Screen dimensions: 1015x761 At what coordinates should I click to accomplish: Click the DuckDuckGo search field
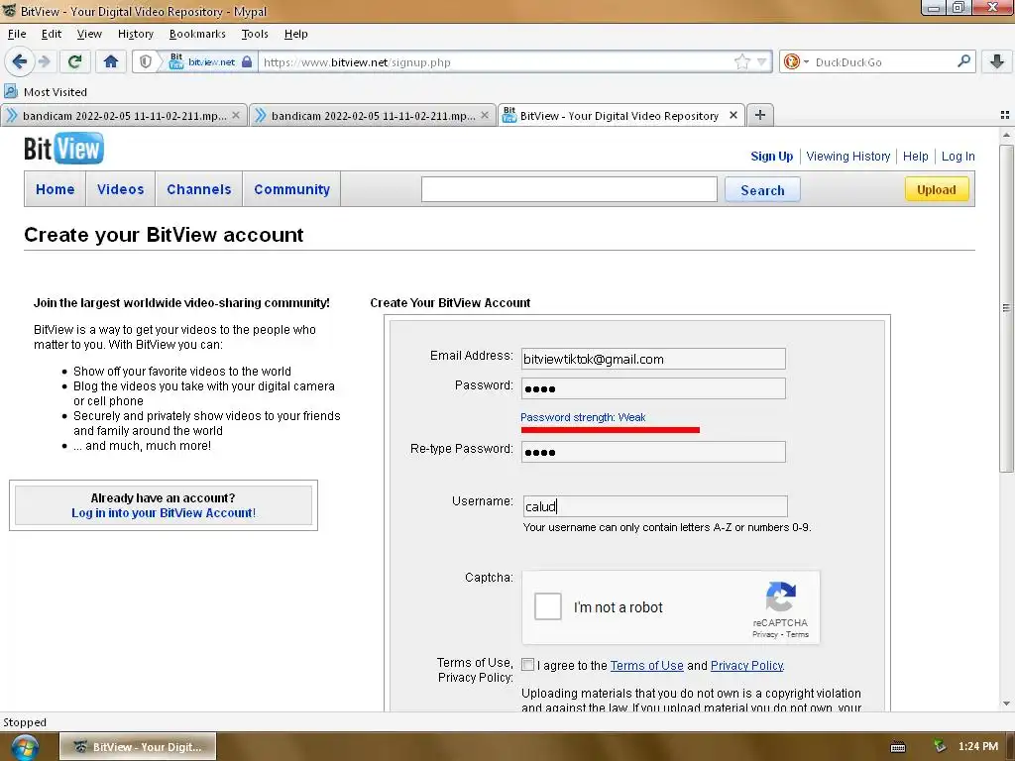coord(883,62)
